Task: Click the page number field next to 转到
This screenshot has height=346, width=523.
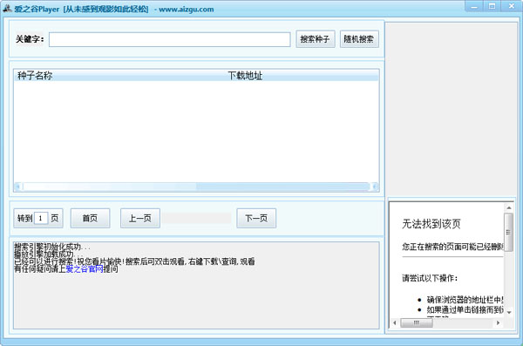Action: (41, 218)
